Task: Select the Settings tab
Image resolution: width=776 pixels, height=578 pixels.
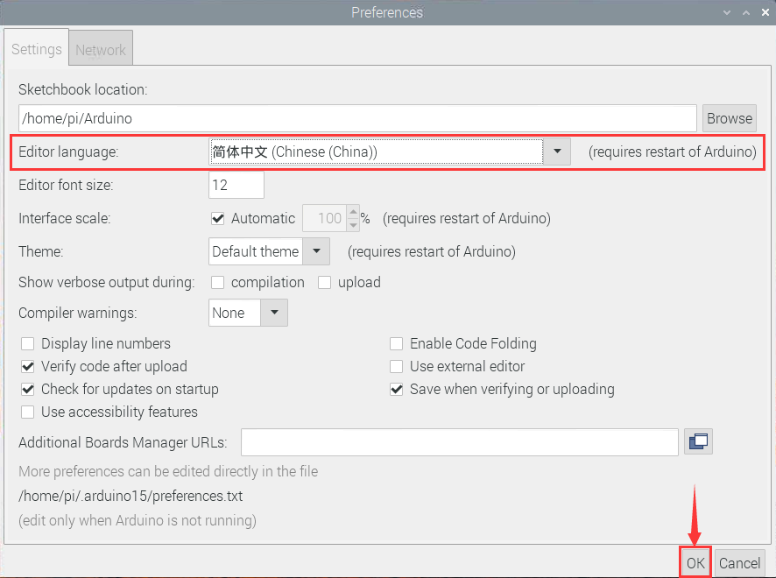Action: 37,49
